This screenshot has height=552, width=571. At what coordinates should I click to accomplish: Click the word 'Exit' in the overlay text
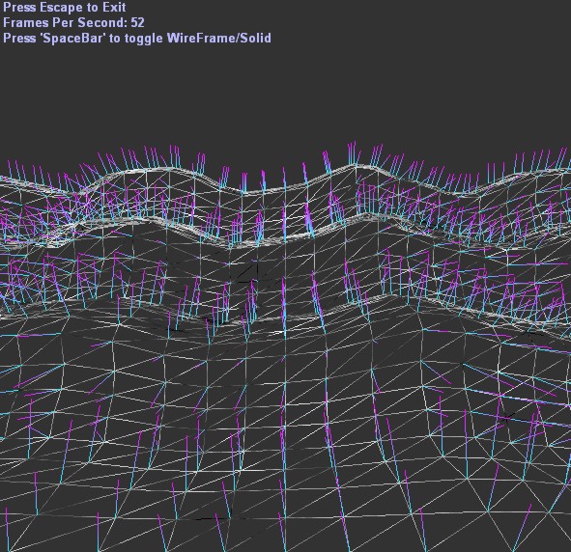(x=114, y=8)
